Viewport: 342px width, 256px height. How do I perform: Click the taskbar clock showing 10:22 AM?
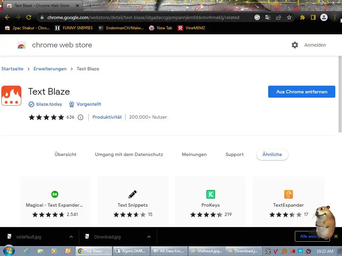325,251
